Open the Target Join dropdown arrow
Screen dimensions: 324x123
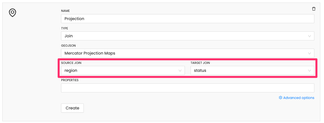310,70
